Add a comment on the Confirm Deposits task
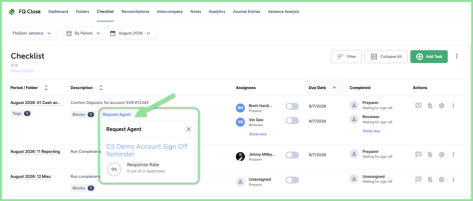 point(418,106)
